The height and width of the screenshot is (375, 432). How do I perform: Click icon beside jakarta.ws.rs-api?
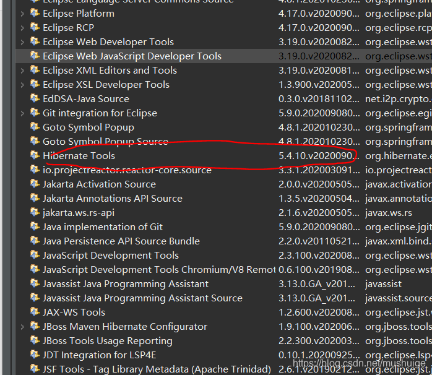(35, 212)
